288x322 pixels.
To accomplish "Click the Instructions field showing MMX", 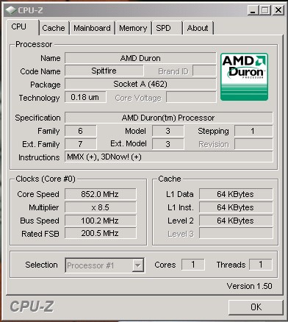I will click(168, 157).
